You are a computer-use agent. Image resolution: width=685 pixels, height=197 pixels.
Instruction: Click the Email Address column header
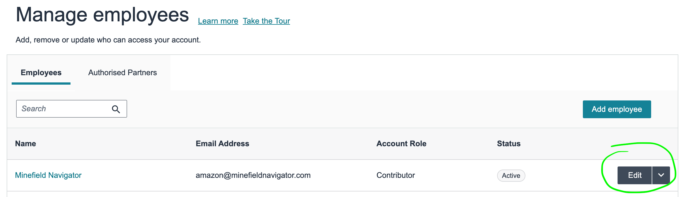222,144
